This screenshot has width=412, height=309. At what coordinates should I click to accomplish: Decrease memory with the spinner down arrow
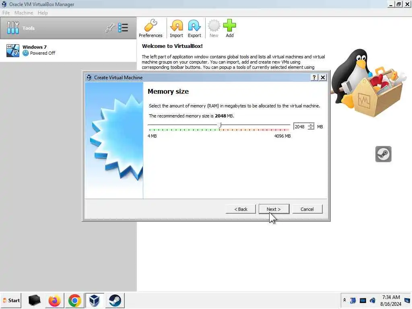point(311,128)
